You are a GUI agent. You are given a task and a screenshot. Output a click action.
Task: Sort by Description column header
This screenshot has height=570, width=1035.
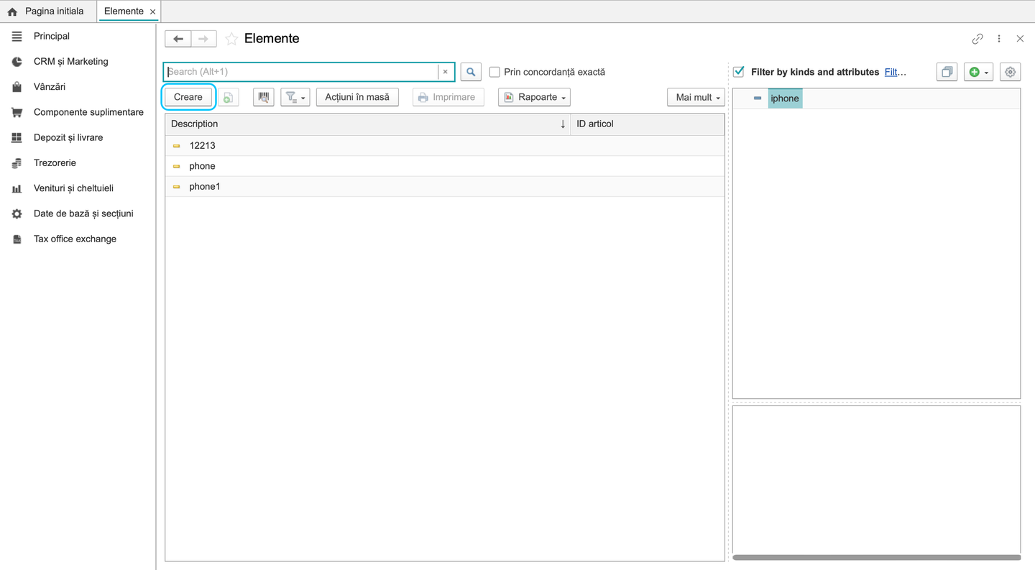tap(368, 124)
